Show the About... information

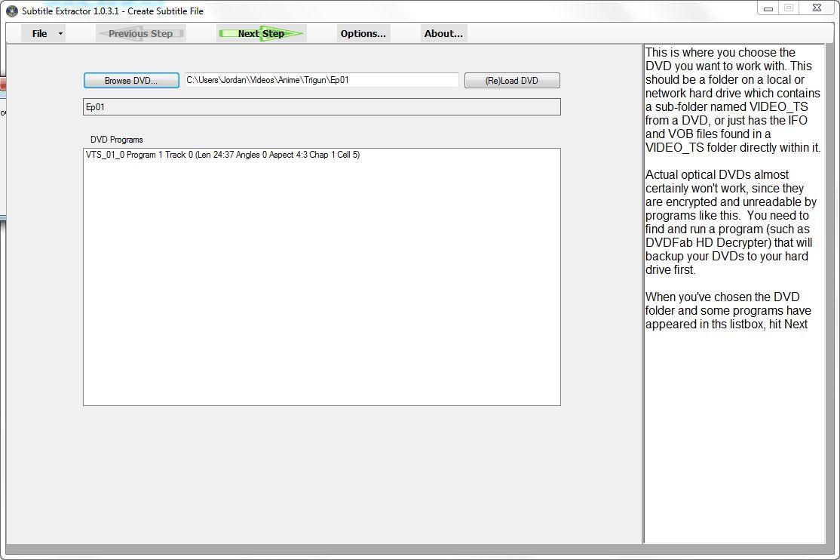pyautogui.click(x=443, y=33)
